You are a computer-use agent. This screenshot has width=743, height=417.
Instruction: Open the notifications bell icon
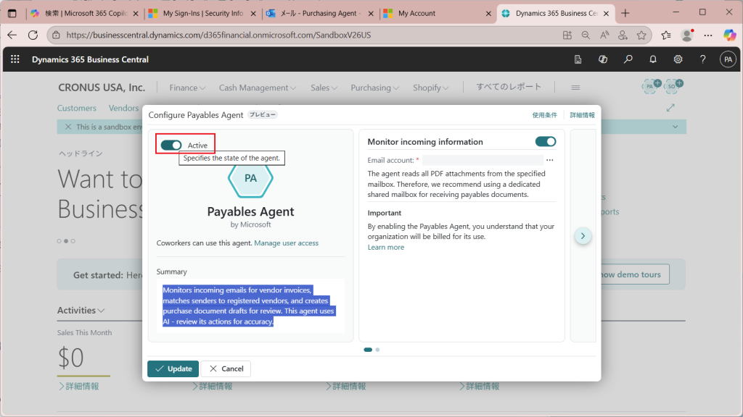coord(653,59)
